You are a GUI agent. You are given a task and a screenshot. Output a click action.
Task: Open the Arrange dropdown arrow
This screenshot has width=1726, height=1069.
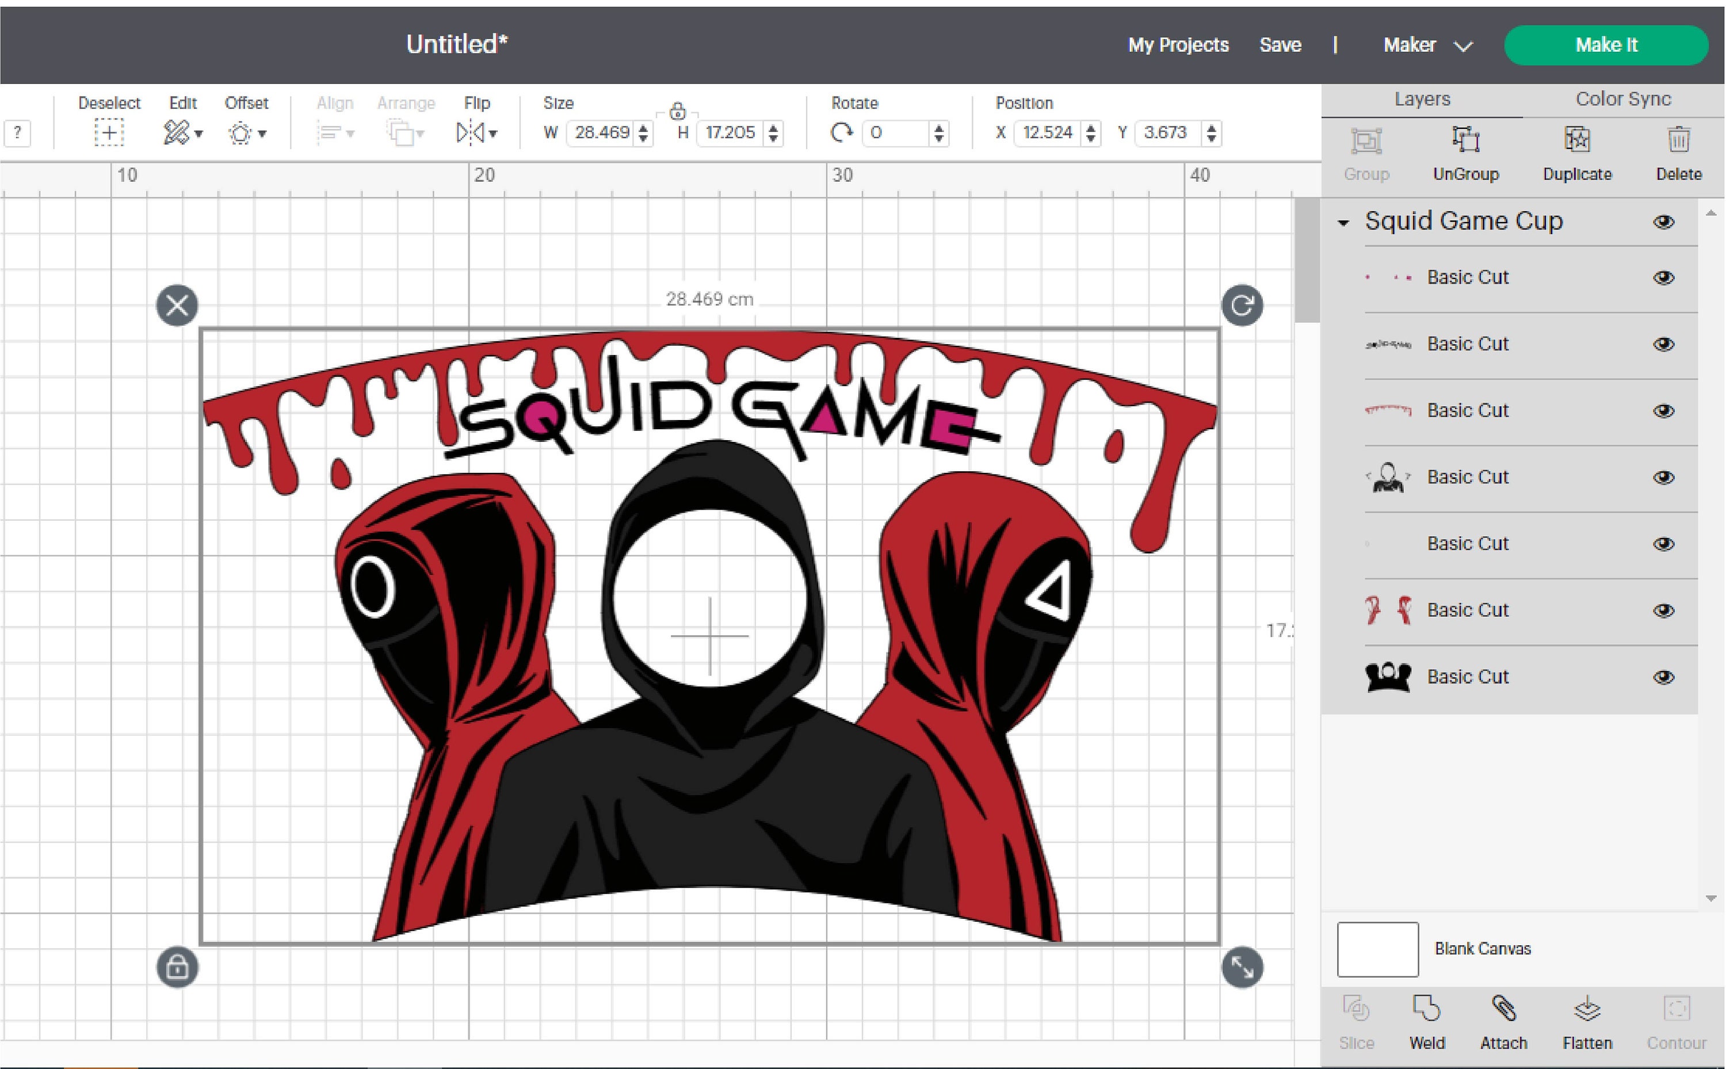[x=421, y=133]
